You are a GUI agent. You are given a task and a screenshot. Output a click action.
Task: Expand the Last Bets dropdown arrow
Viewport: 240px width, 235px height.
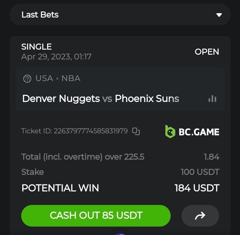(219, 15)
